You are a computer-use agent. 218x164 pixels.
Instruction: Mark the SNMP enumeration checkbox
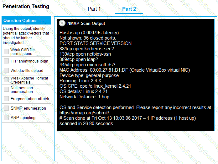pyautogui.click(x=6, y=108)
